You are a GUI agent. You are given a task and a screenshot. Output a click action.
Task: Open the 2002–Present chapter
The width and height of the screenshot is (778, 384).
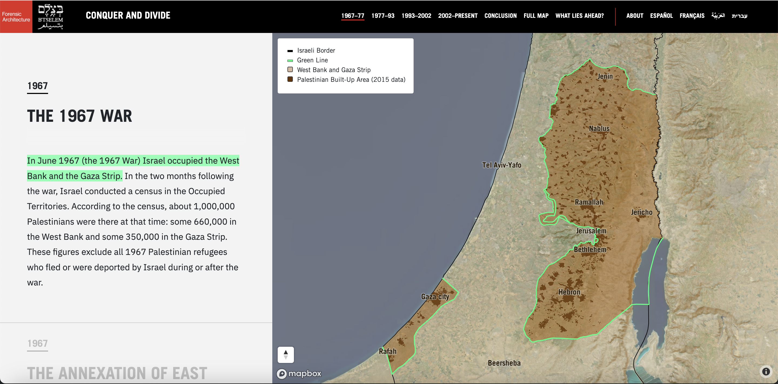[x=458, y=16]
